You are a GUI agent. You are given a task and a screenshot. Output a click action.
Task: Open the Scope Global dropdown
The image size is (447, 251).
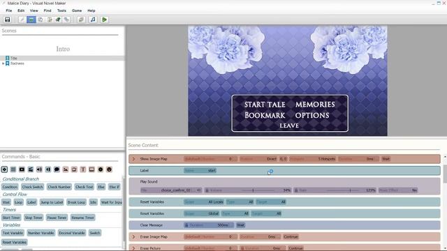point(202,214)
